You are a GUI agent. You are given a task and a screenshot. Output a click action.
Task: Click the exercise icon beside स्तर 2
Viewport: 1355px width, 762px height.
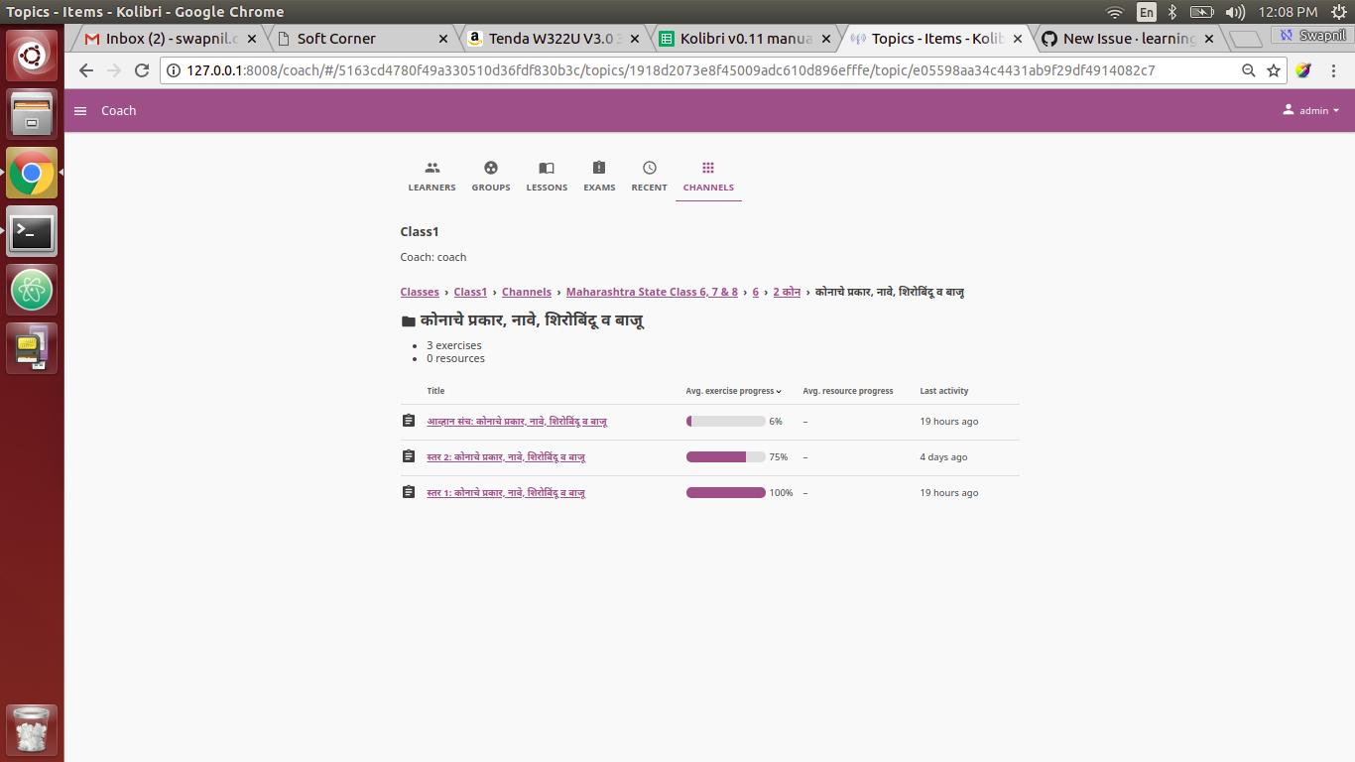pos(408,455)
